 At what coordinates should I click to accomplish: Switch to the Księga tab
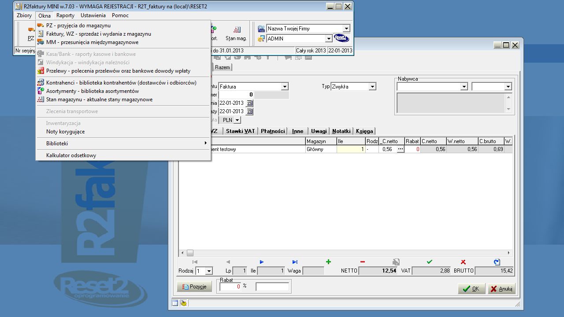pyautogui.click(x=364, y=131)
